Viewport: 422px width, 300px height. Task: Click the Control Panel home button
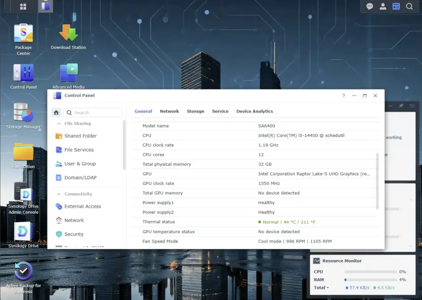click(56, 112)
